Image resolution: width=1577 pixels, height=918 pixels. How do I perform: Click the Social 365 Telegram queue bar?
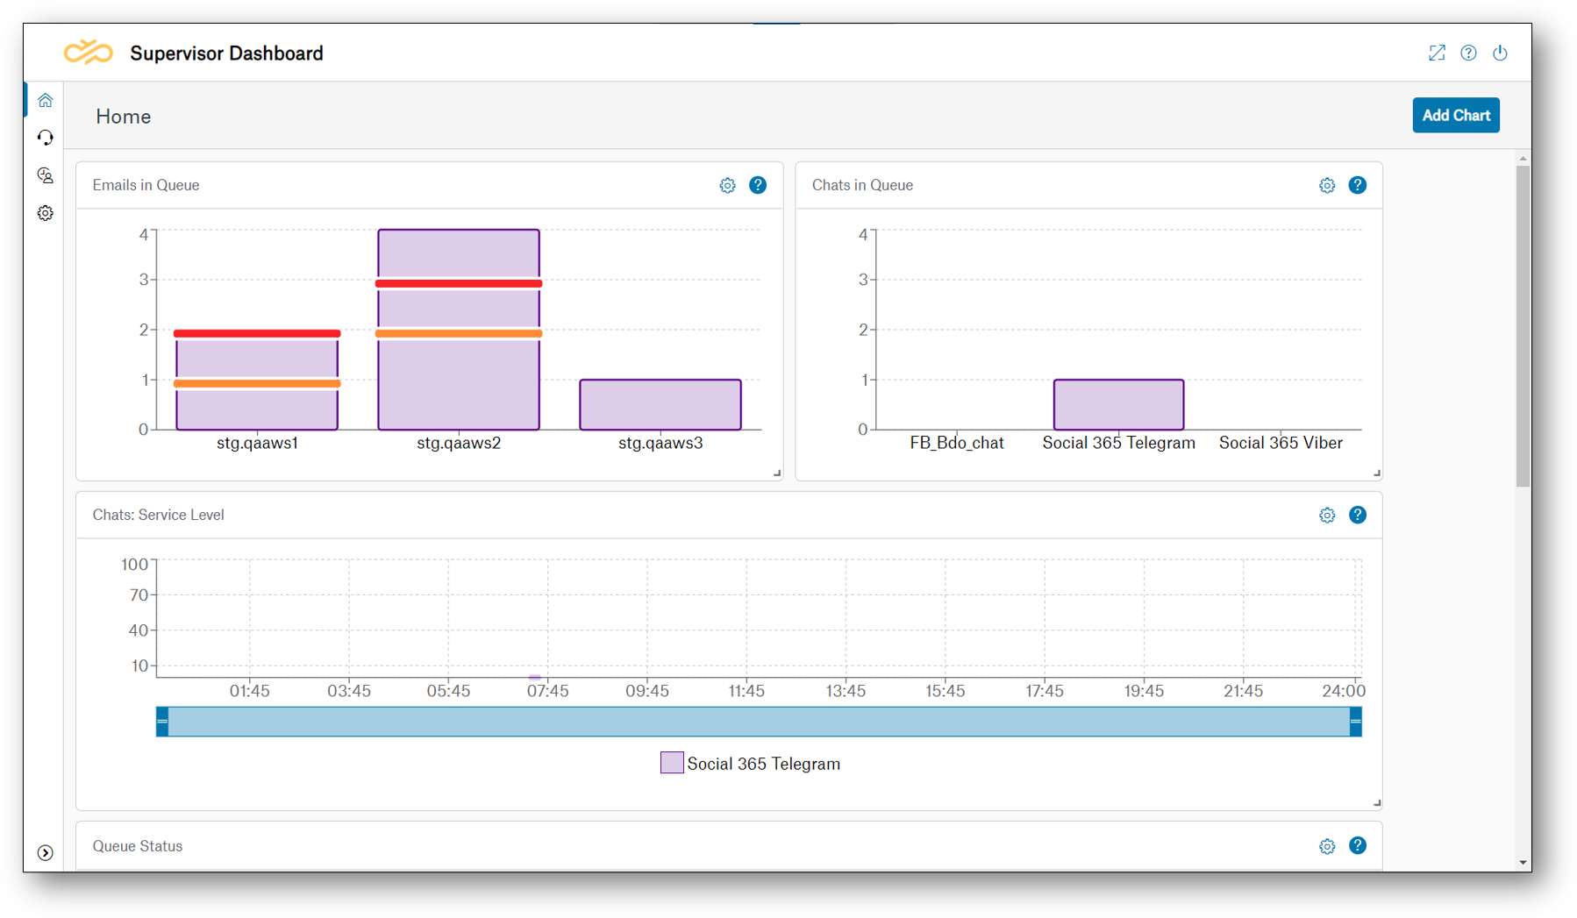pos(1118,405)
